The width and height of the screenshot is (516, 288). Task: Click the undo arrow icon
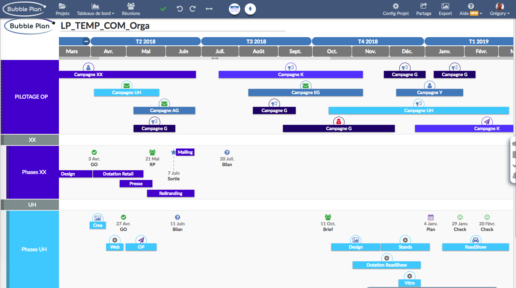click(180, 9)
